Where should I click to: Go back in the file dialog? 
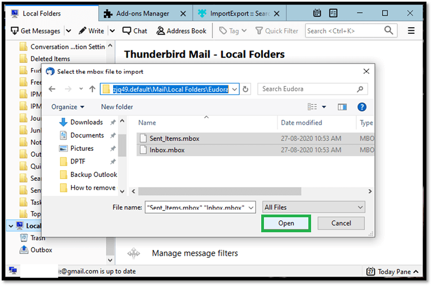point(52,89)
